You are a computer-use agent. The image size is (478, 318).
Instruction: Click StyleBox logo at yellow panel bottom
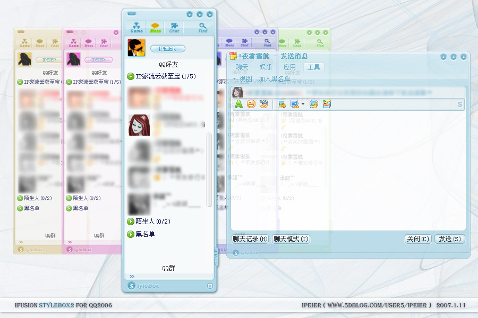pyautogui.click(x=30, y=250)
